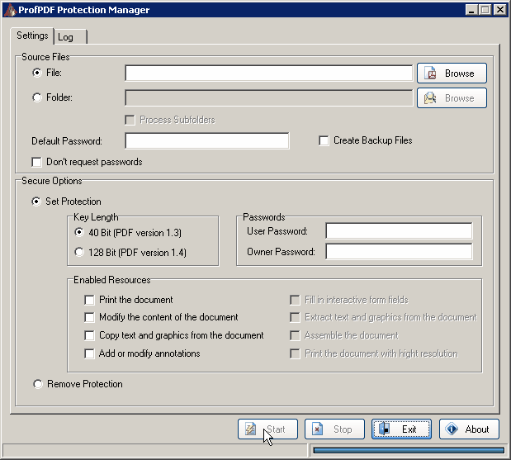Viewport: 511px width, 460px height.
Task: Click the blue progress bar in the status area
Action: 409,450
